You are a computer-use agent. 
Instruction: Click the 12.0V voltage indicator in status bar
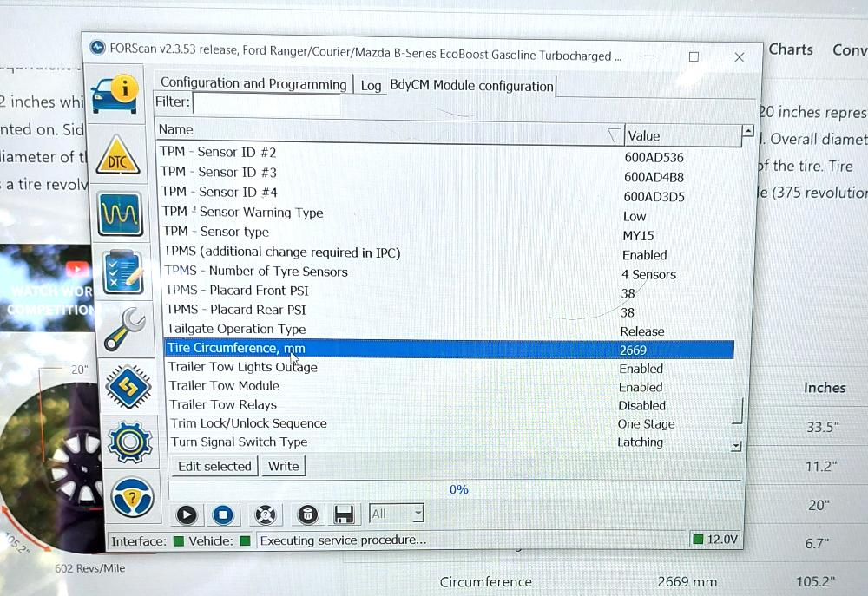pyautogui.click(x=716, y=539)
